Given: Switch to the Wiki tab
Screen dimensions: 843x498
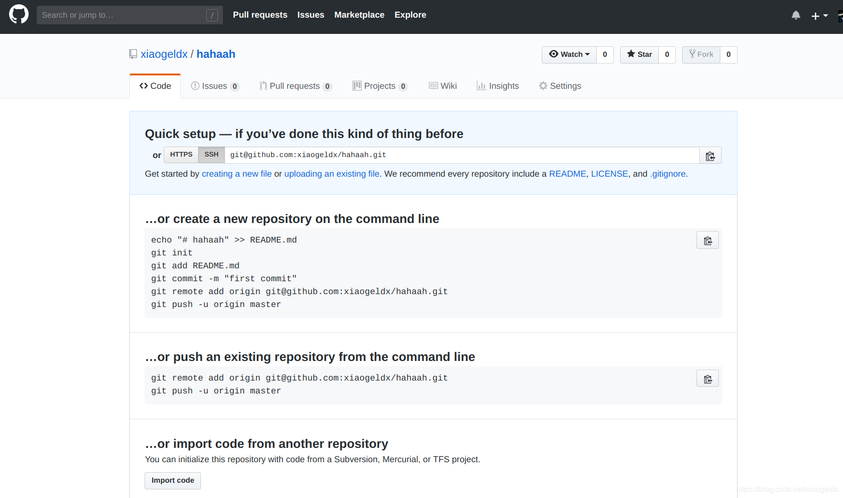Looking at the screenshot, I should (x=443, y=86).
